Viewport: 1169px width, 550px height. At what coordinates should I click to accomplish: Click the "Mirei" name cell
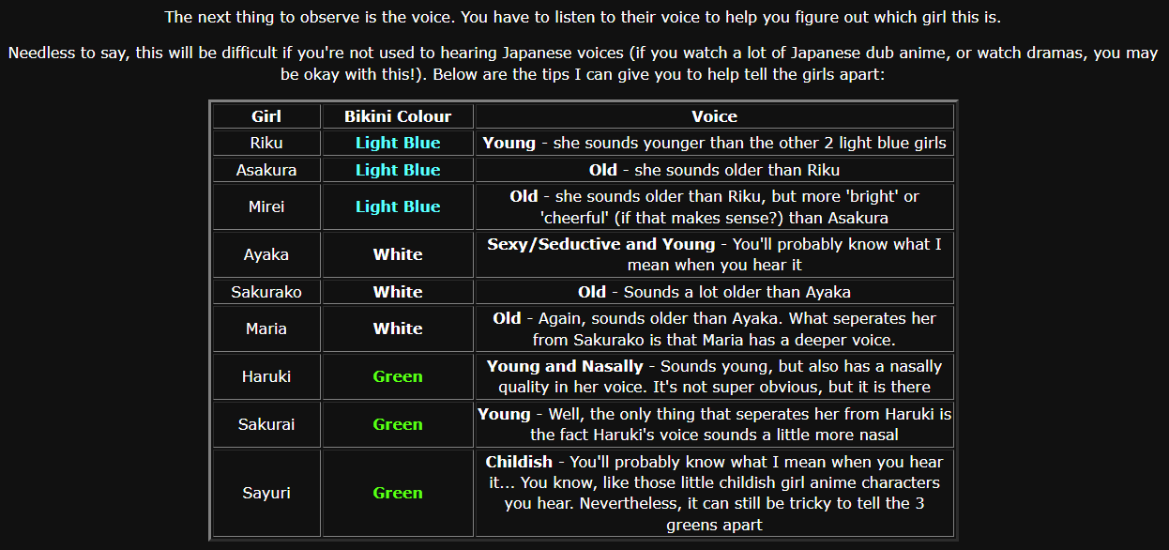[266, 206]
